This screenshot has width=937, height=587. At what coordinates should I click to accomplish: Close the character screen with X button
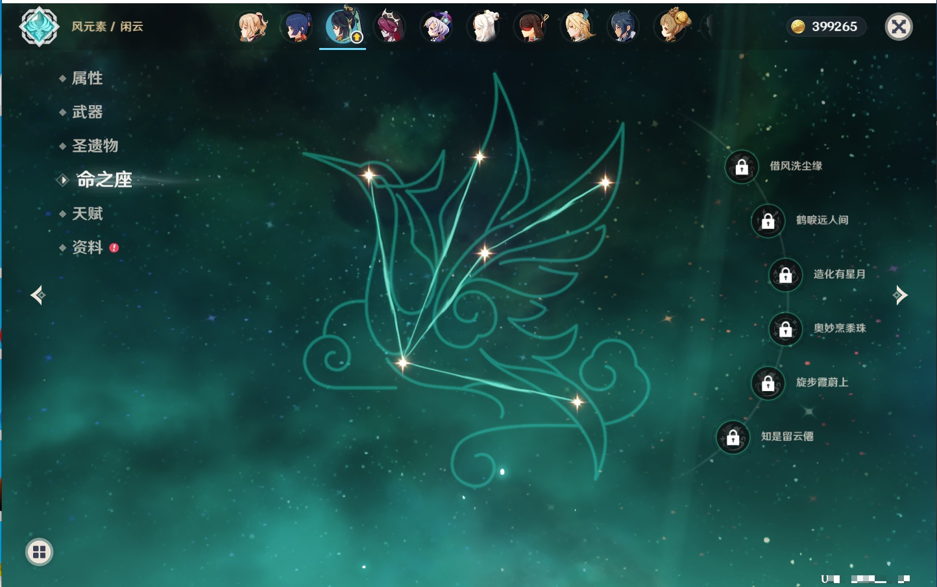(x=899, y=27)
